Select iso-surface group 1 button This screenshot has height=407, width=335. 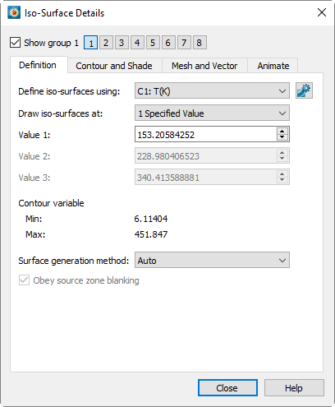[x=90, y=43]
